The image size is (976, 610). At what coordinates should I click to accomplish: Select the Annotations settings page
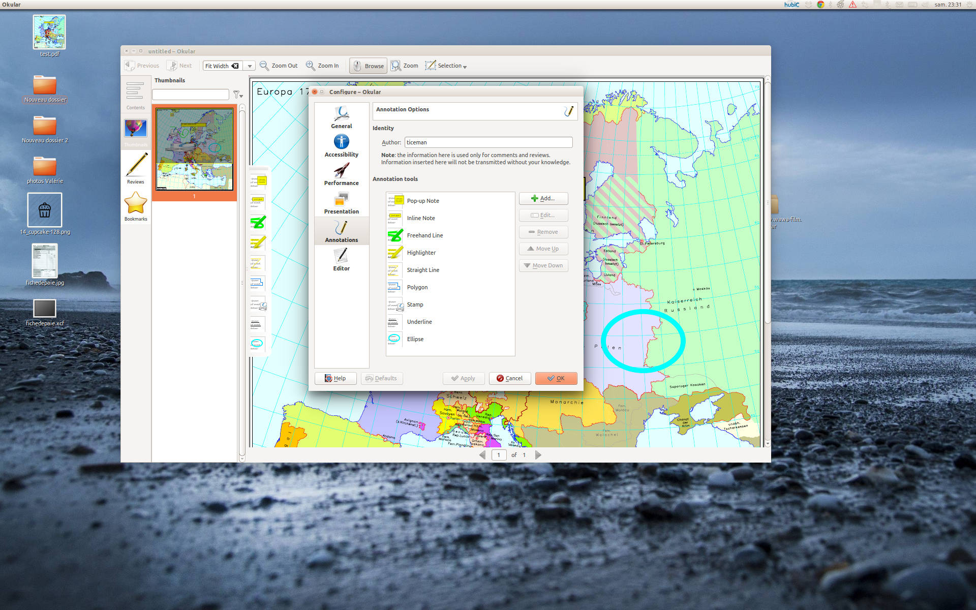[x=342, y=231]
